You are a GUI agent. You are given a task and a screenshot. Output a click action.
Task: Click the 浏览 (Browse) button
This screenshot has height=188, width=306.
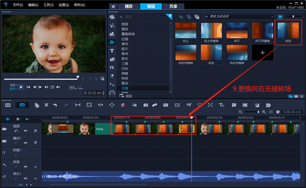pyautogui.click(x=126, y=96)
